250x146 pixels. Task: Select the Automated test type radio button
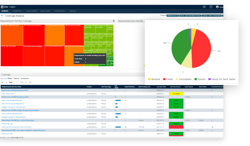[x=20, y=79]
